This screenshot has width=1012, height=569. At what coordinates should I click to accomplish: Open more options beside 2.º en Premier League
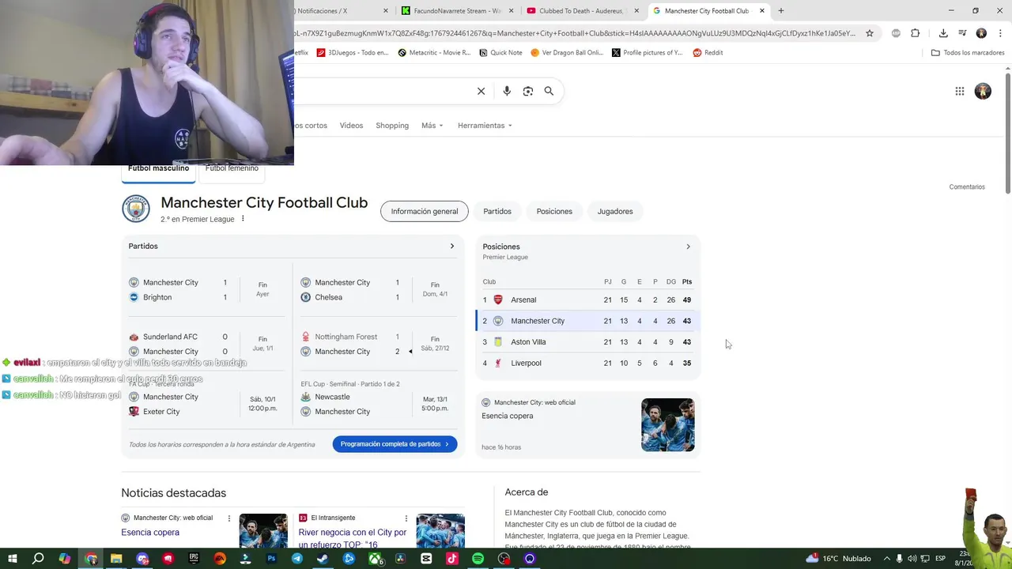(243, 219)
